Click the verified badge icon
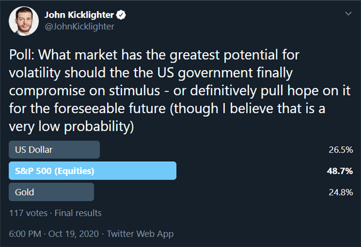The width and height of the screenshot is (361, 247). (x=121, y=15)
